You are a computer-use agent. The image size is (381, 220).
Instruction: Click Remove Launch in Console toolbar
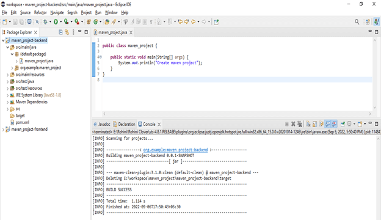[x=293, y=124]
